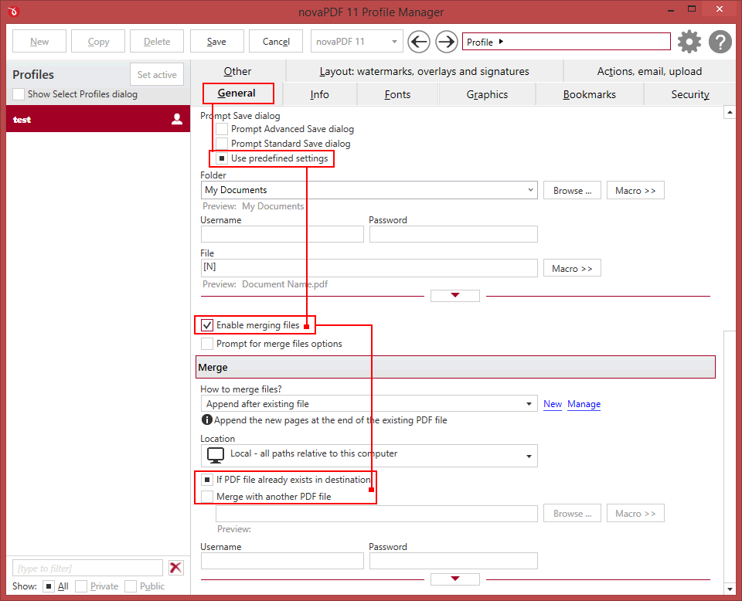Click the user icon on test profile

177,119
